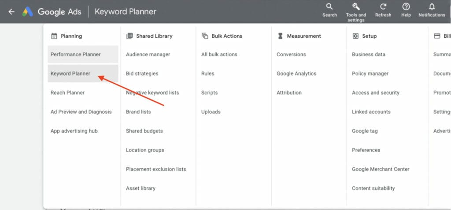The height and width of the screenshot is (210, 451).
Task: Open the Conversions measurement page
Action: point(291,54)
